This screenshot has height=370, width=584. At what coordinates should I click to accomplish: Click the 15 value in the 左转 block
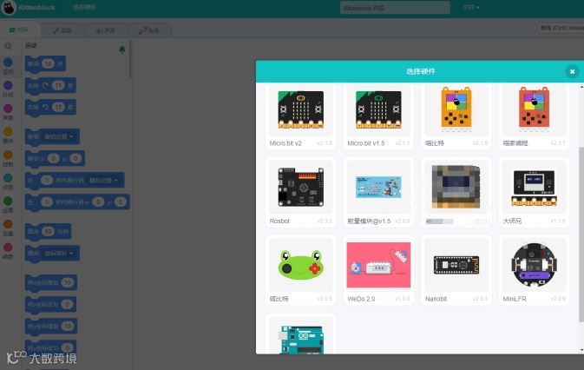point(58,108)
